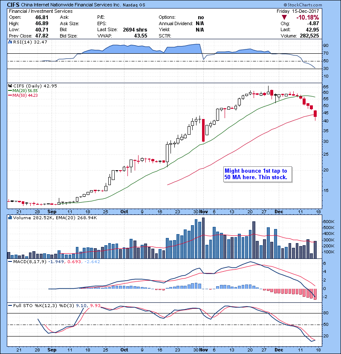Click the MACD histogram value -2.642

click(92, 262)
